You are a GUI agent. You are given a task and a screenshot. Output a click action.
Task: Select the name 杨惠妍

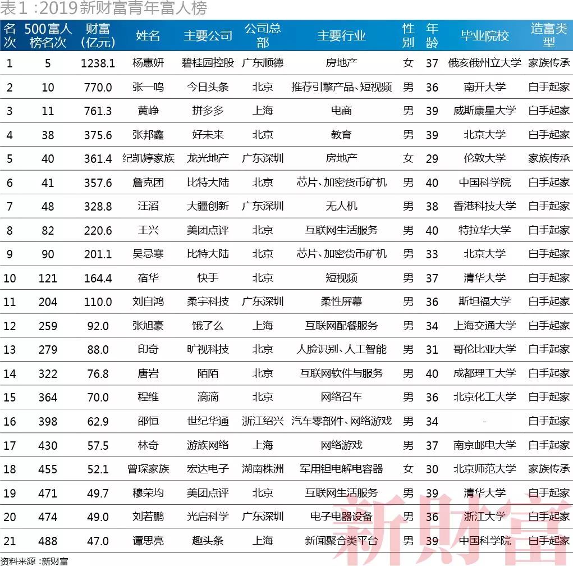[x=148, y=63]
